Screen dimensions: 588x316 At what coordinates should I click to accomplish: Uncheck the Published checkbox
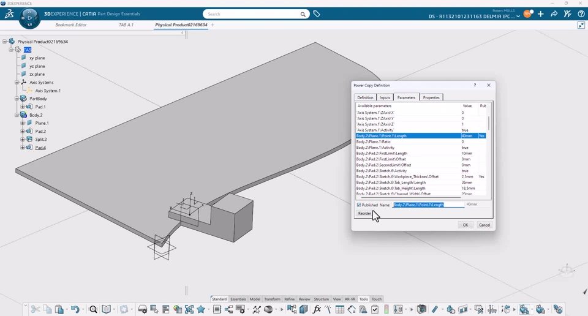click(359, 205)
